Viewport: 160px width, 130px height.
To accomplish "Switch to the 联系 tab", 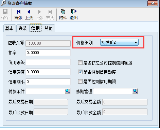I will pos(23,28).
